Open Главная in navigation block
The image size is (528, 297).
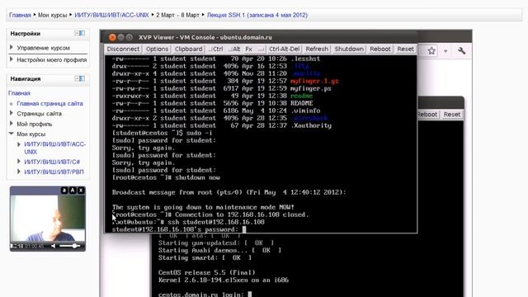(19, 93)
